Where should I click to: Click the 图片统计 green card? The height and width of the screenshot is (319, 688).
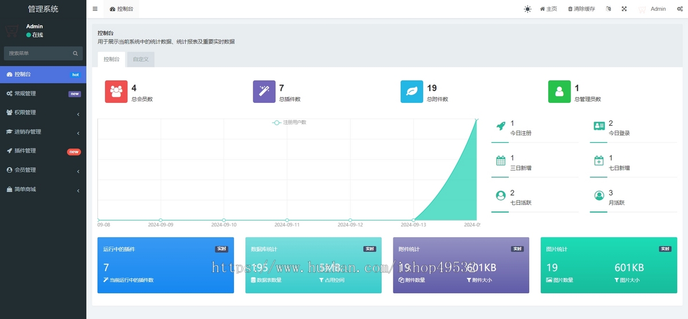tap(609, 265)
